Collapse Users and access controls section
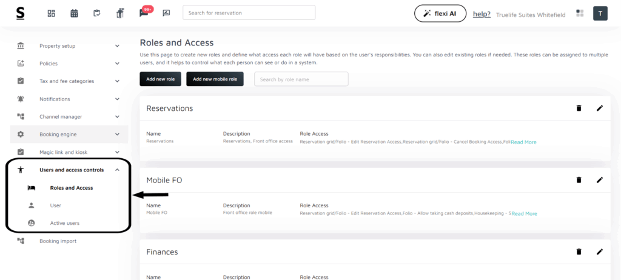 pos(117,170)
